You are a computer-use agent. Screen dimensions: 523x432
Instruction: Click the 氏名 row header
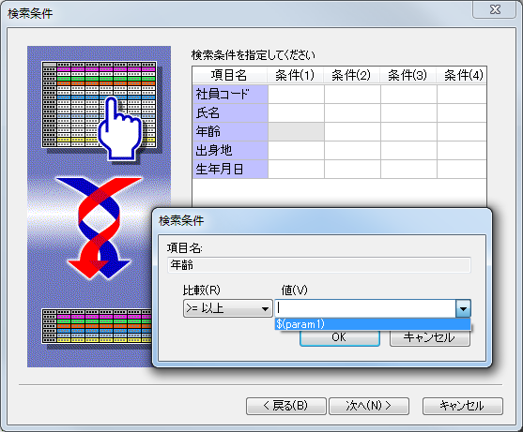point(230,113)
